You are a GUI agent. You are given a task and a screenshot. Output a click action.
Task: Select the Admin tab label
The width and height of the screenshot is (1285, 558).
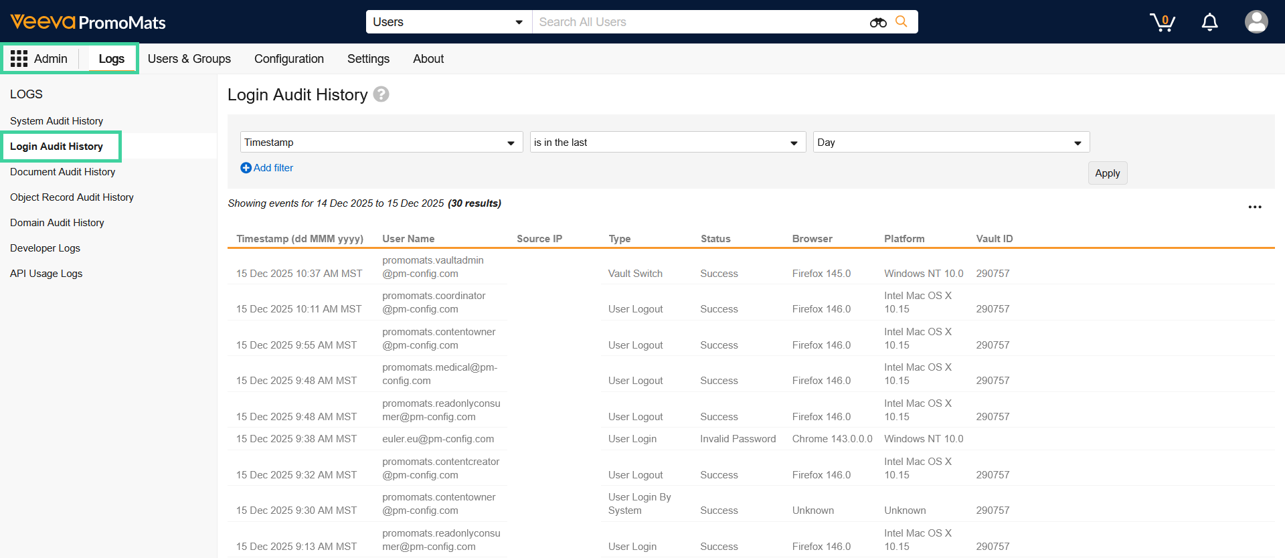(x=51, y=59)
